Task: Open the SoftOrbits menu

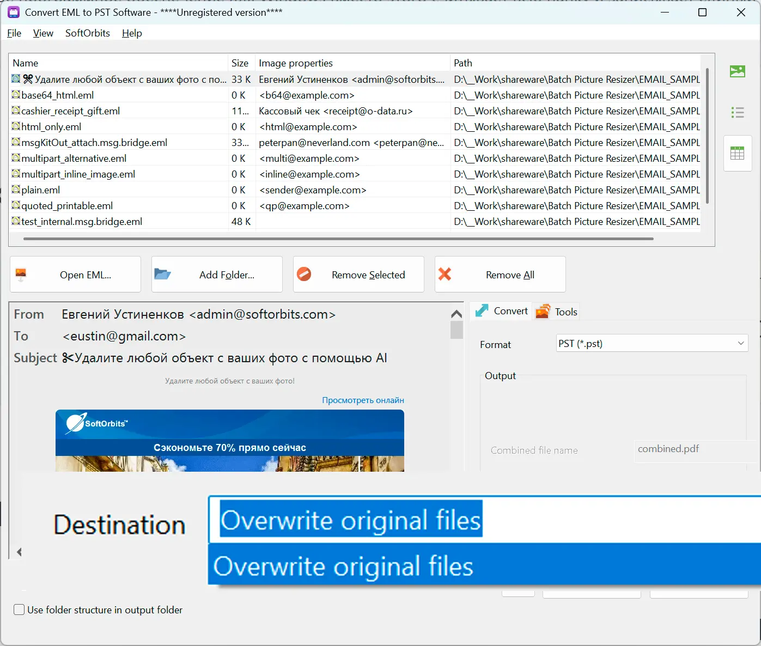Action: tap(88, 33)
